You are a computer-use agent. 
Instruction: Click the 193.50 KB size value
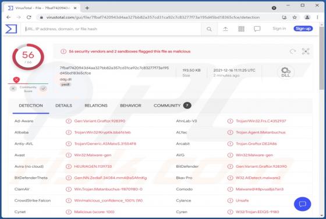(x=192, y=70)
